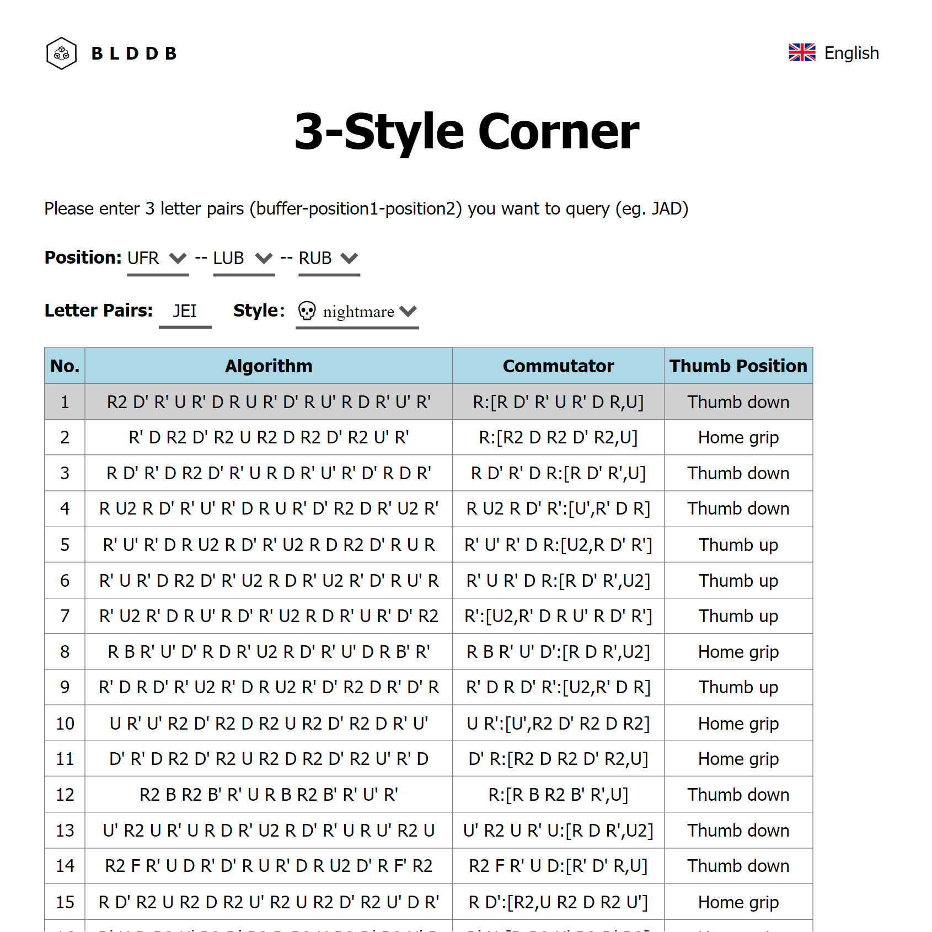The width and height of the screenshot is (932, 932).
Task: Click the BLDDB cube logo icon
Action: click(x=61, y=53)
